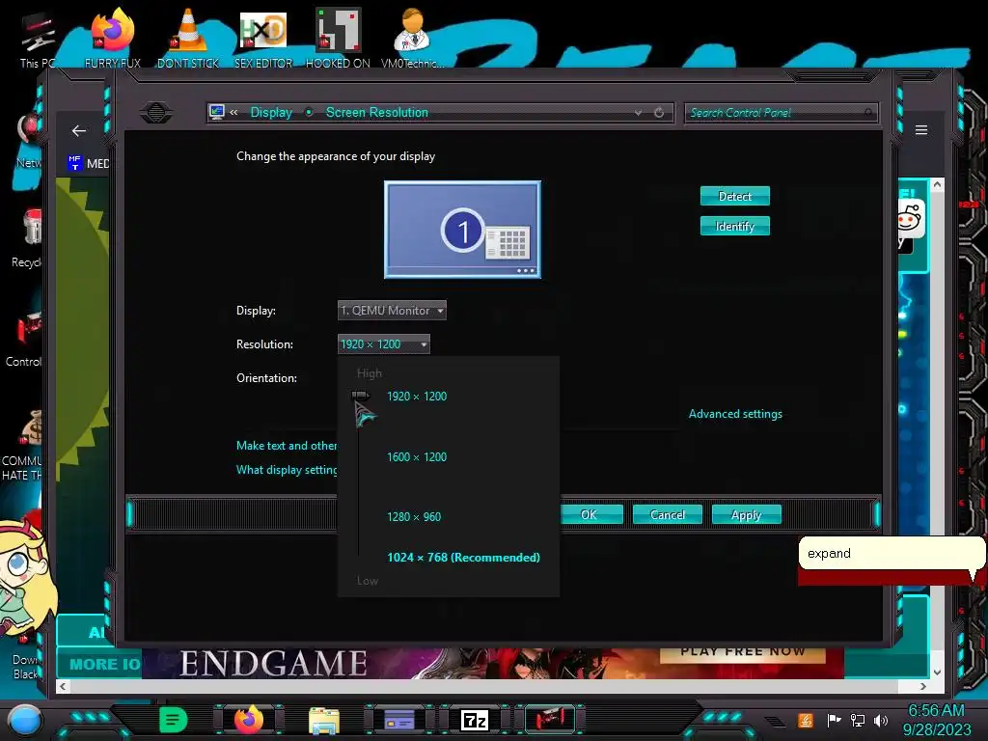Click the Reddit icon in the browser page
Image resolution: width=988 pixels, height=741 pixels.
910,219
